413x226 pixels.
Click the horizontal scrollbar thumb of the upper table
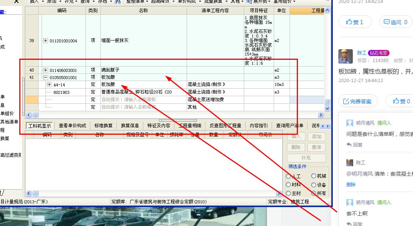35,115
